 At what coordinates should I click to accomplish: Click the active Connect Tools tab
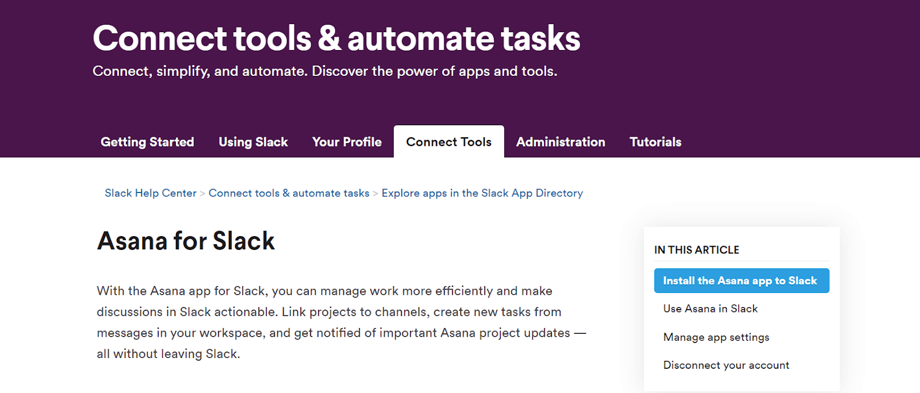click(x=448, y=142)
